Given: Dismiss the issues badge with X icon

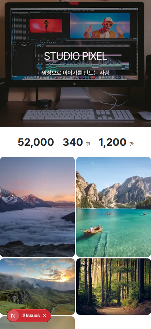Looking at the screenshot, I should (x=45, y=316).
